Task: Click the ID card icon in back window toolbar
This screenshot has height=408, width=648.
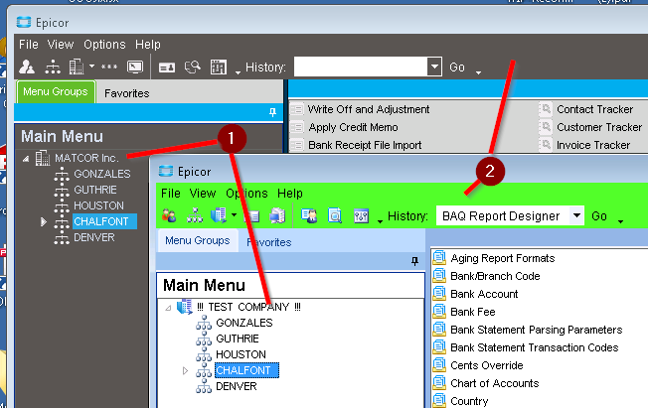Action: (167, 67)
